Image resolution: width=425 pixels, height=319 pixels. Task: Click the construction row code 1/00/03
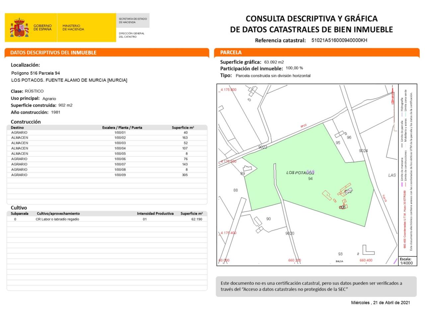pyautogui.click(x=120, y=143)
